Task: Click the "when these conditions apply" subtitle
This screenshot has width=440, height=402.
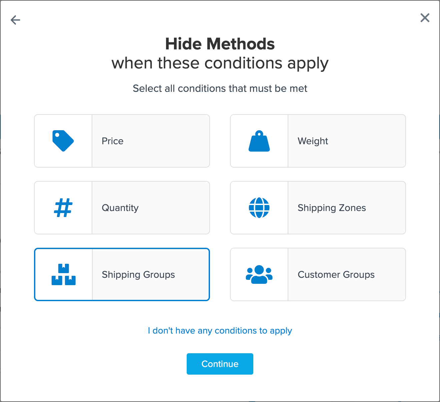Action: pos(220,63)
